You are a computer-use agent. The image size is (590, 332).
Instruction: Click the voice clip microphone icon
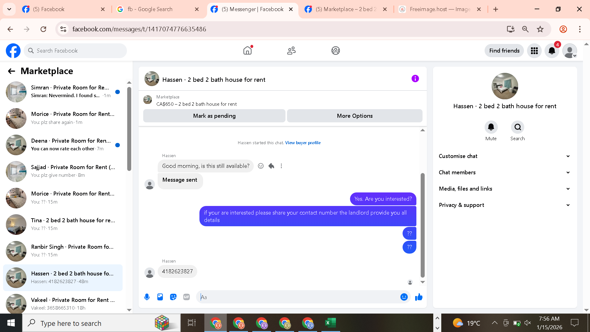click(x=147, y=297)
